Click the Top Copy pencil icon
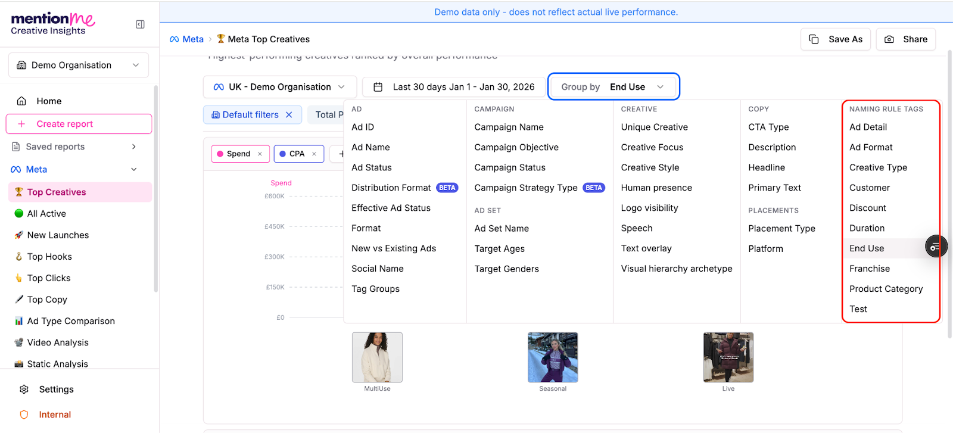This screenshot has height=433, width=953. [x=19, y=299]
